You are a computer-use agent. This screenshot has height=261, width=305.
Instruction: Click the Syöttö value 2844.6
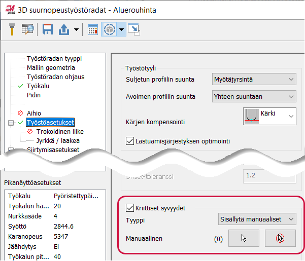tap(63, 226)
